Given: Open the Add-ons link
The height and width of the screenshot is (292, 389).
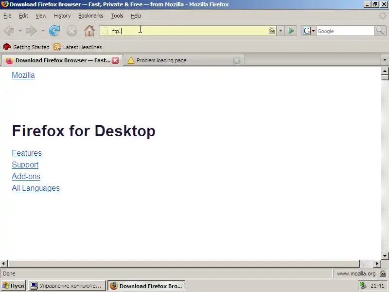Looking at the screenshot, I should point(26,176).
